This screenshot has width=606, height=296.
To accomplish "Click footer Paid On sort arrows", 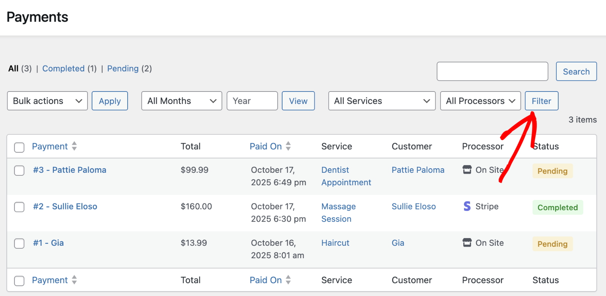I will click(x=288, y=280).
